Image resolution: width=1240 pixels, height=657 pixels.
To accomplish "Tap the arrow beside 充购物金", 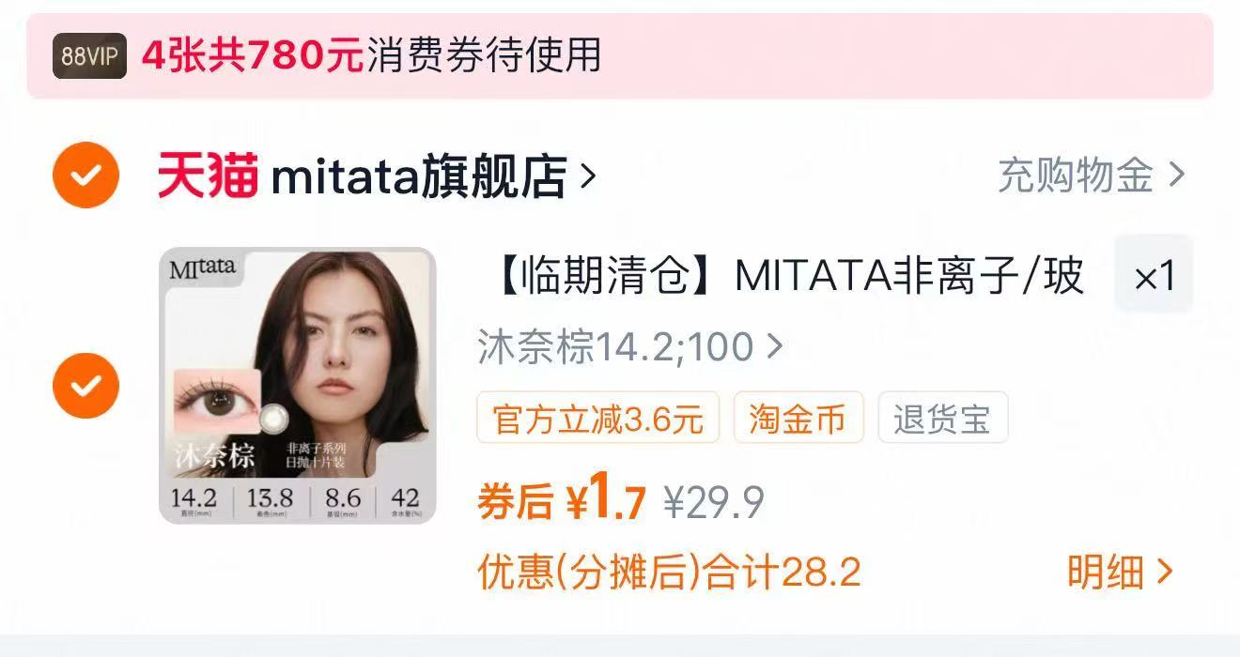I will pos(1176,176).
